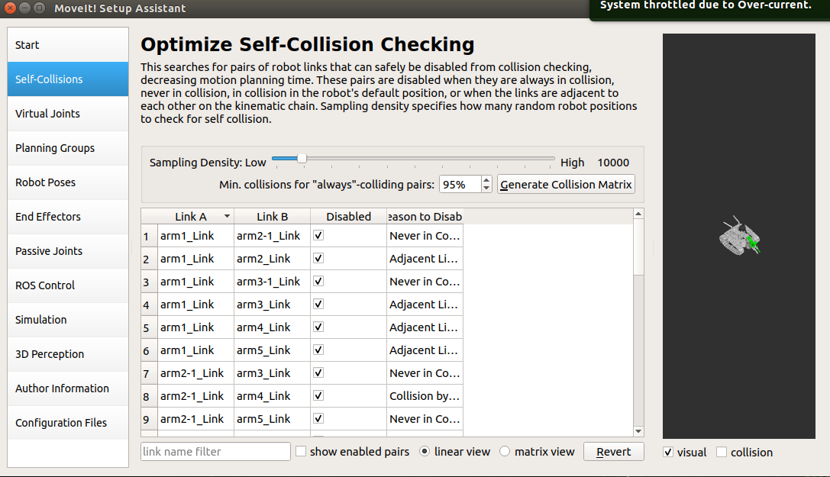The width and height of the screenshot is (830, 477).
Task: Enable show enabled pairs checkbox
Action: pyautogui.click(x=301, y=452)
